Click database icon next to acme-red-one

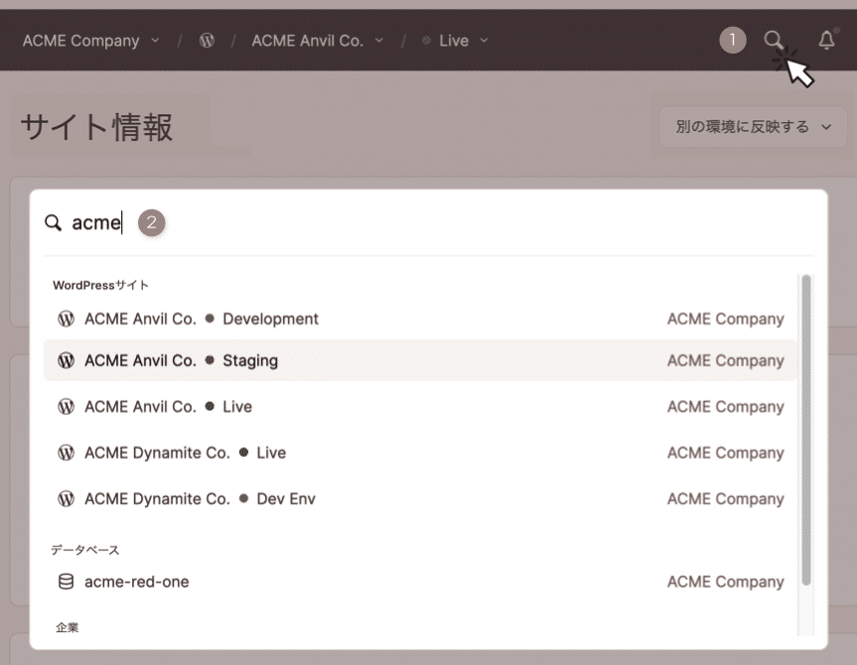point(67,582)
